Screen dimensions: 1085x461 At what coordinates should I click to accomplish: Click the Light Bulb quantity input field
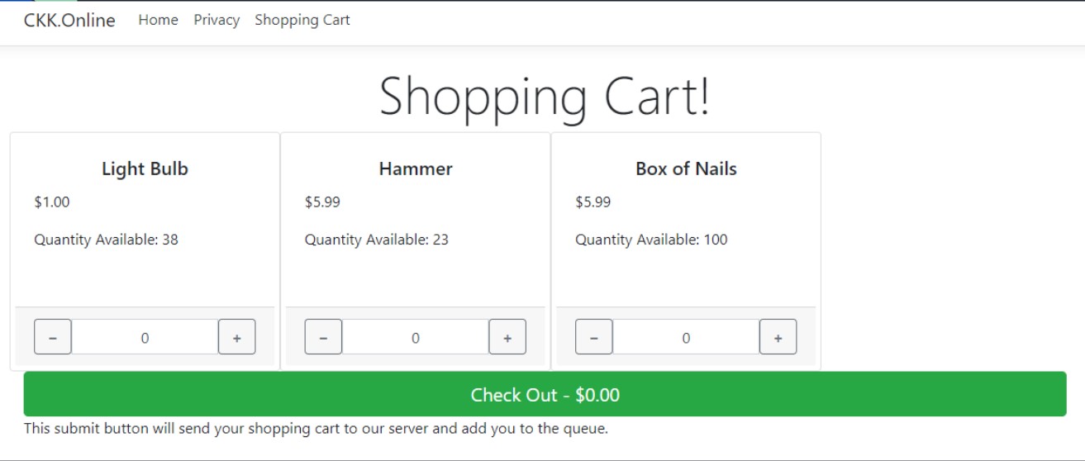(x=145, y=337)
